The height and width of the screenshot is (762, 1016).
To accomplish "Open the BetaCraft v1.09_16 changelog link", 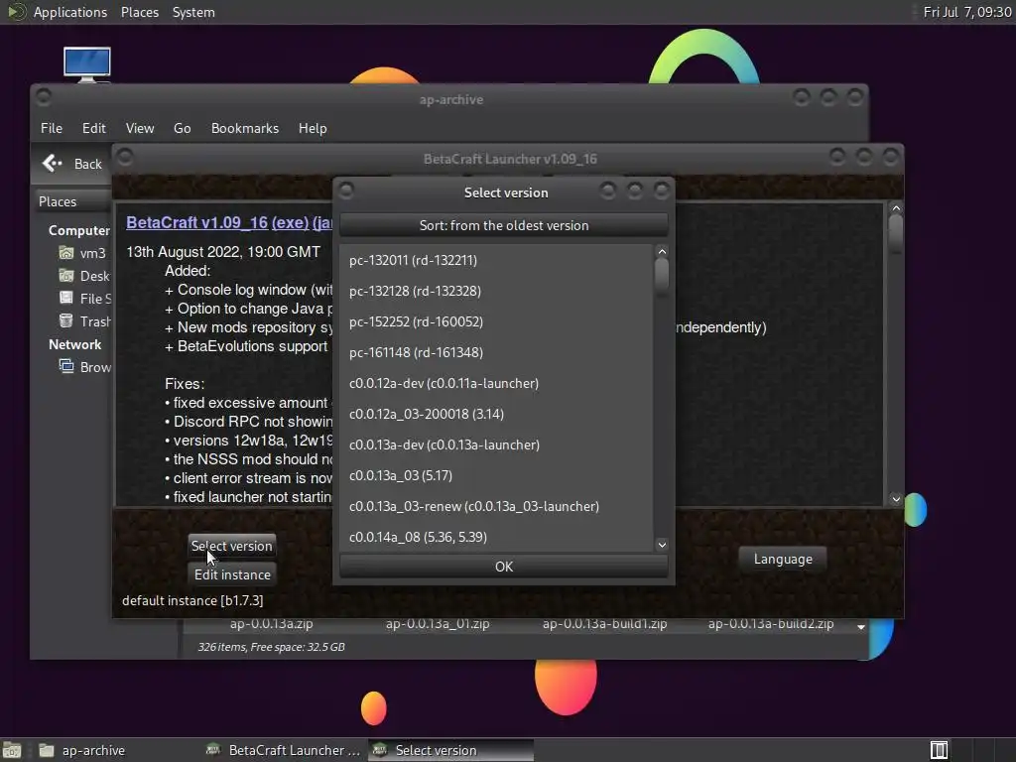I will click(x=197, y=222).
